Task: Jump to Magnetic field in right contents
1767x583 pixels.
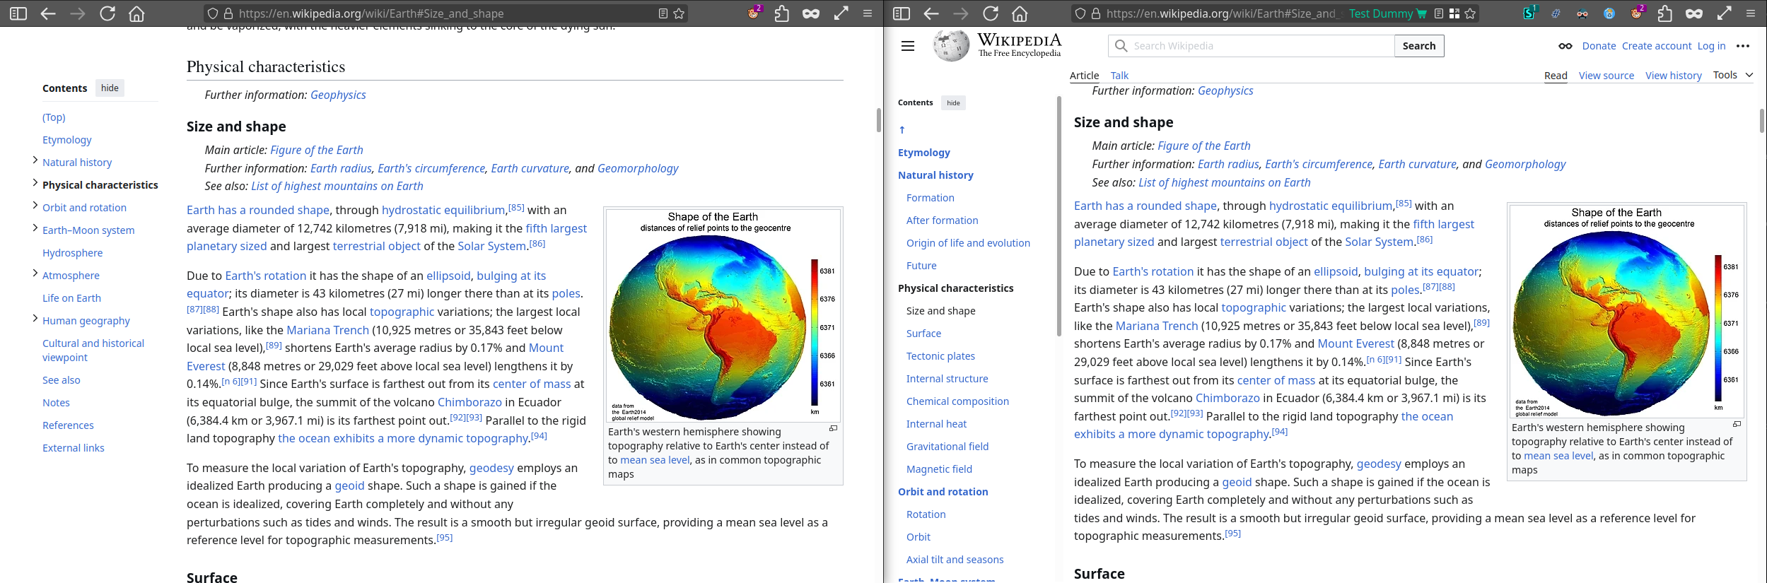Action: point(939,469)
